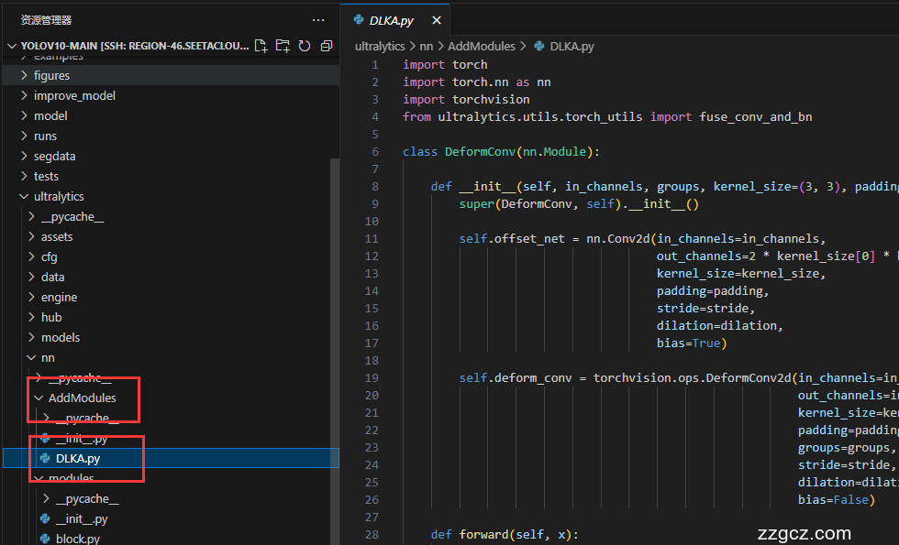Collapse the ultralytics folder
Screen dimensions: 899x545
tap(59, 196)
